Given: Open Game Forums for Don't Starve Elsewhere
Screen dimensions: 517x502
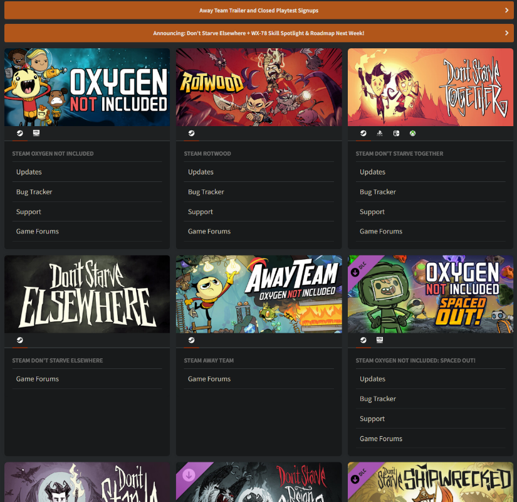Looking at the screenshot, I should click(x=87, y=379).
